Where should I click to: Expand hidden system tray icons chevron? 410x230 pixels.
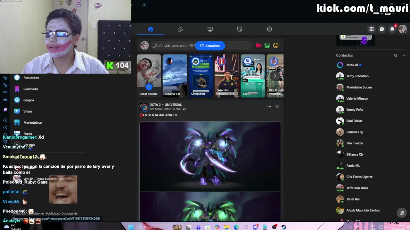351,227
